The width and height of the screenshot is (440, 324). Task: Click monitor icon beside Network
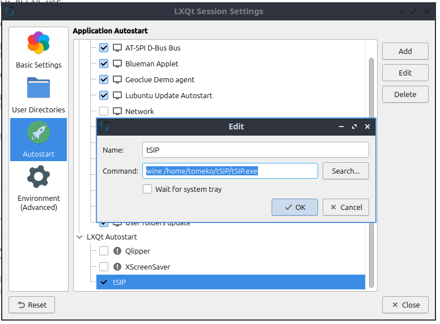point(117,111)
